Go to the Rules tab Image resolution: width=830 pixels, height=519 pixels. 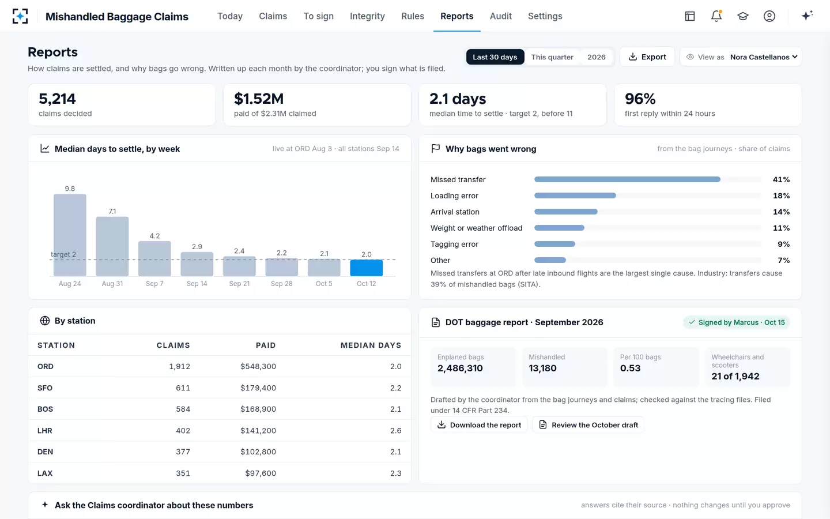pyautogui.click(x=413, y=16)
